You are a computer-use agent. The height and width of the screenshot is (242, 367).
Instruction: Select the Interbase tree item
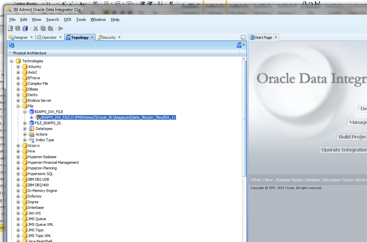[x=36, y=208]
